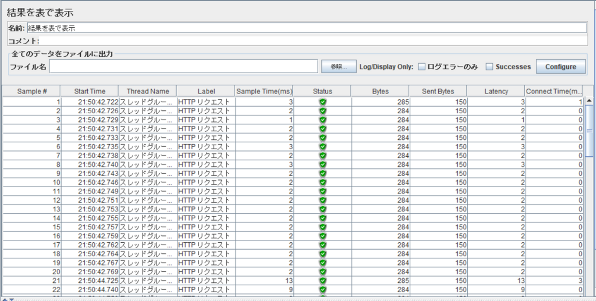Enable the ログエラーのみ checkbox
The width and height of the screenshot is (596, 301).
pyautogui.click(x=421, y=67)
